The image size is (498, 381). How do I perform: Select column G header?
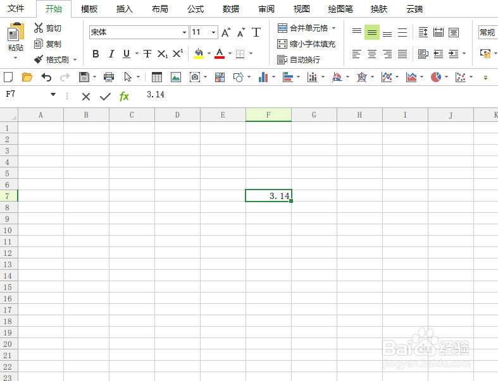click(314, 115)
